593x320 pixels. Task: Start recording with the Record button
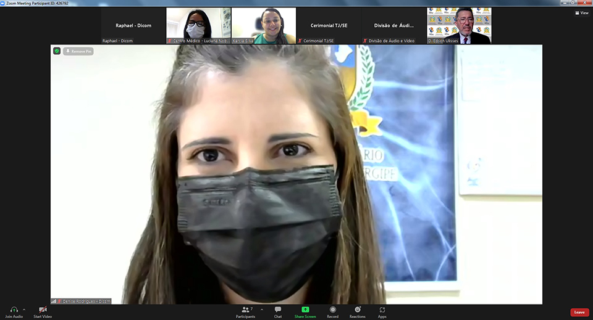point(332,310)
